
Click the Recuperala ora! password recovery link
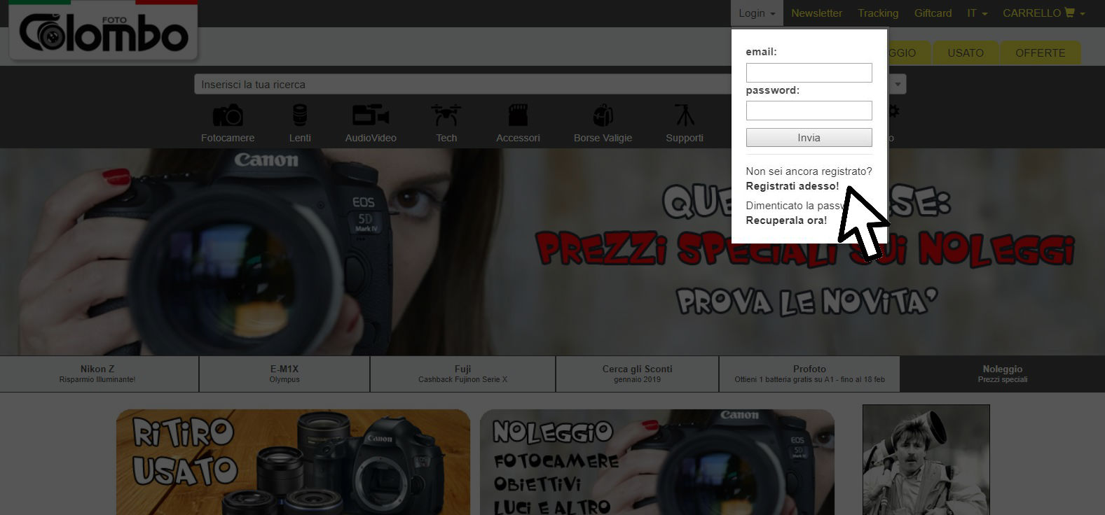(786, 220)
